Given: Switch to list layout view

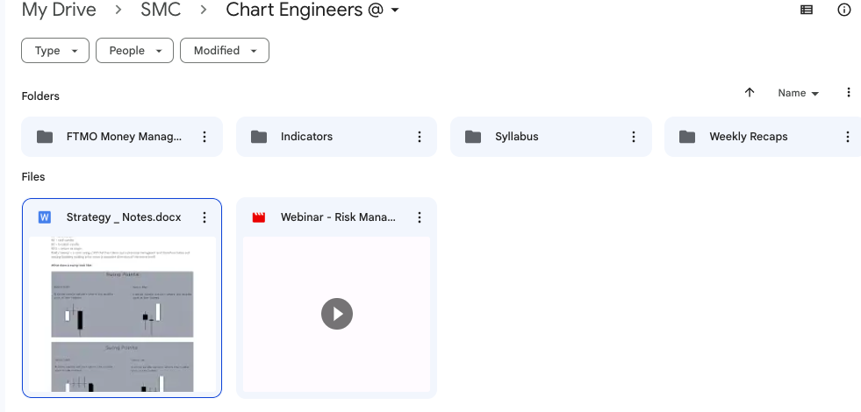Looking at the screenshot, I should coord(807,11).
